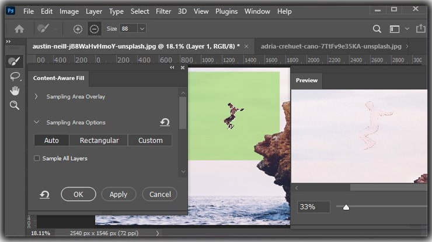Click the document dimensions status text
The width and height of the screenshot is (432, 242).
coord(104,233)
